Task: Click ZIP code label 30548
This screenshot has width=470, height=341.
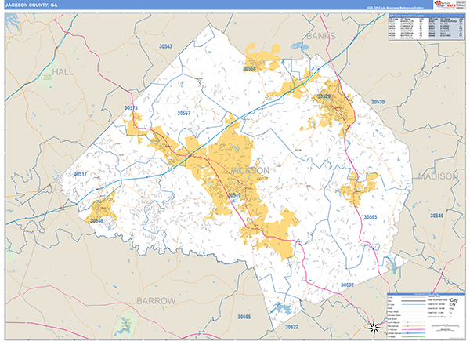Action: (x=96, y=221)
